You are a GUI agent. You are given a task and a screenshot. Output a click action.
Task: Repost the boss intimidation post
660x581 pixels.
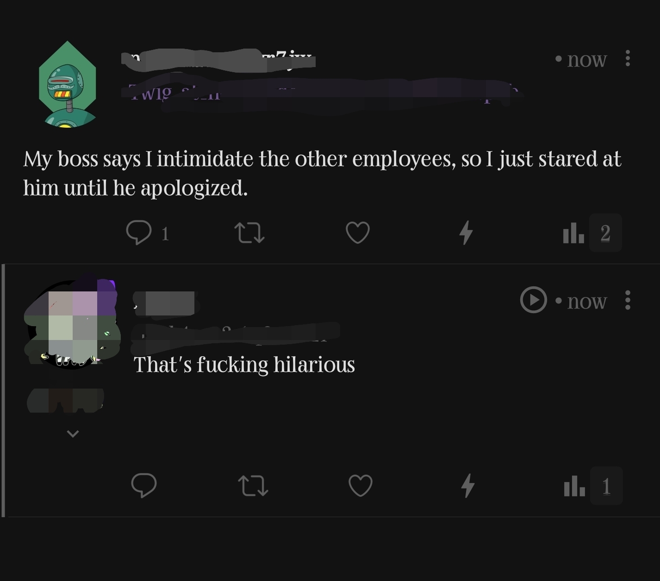click(249, 233)
